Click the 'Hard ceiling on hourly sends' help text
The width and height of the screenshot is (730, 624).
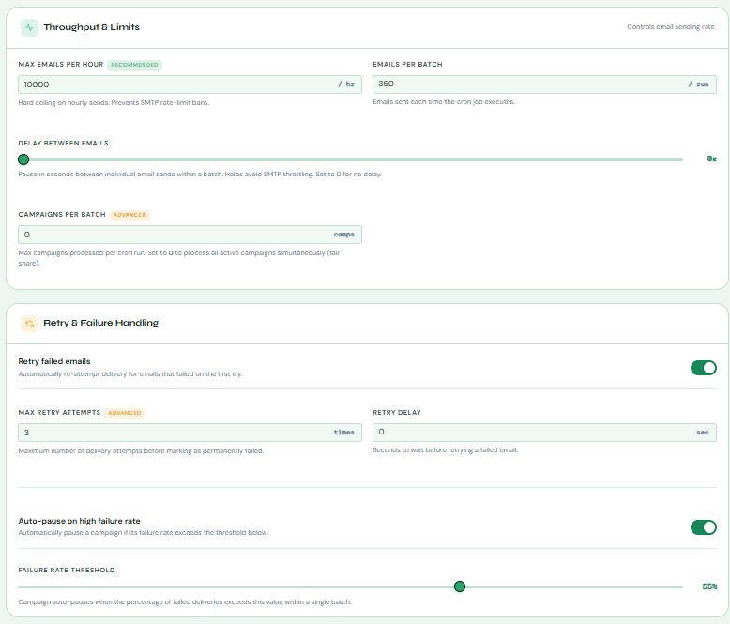[114, 103]
